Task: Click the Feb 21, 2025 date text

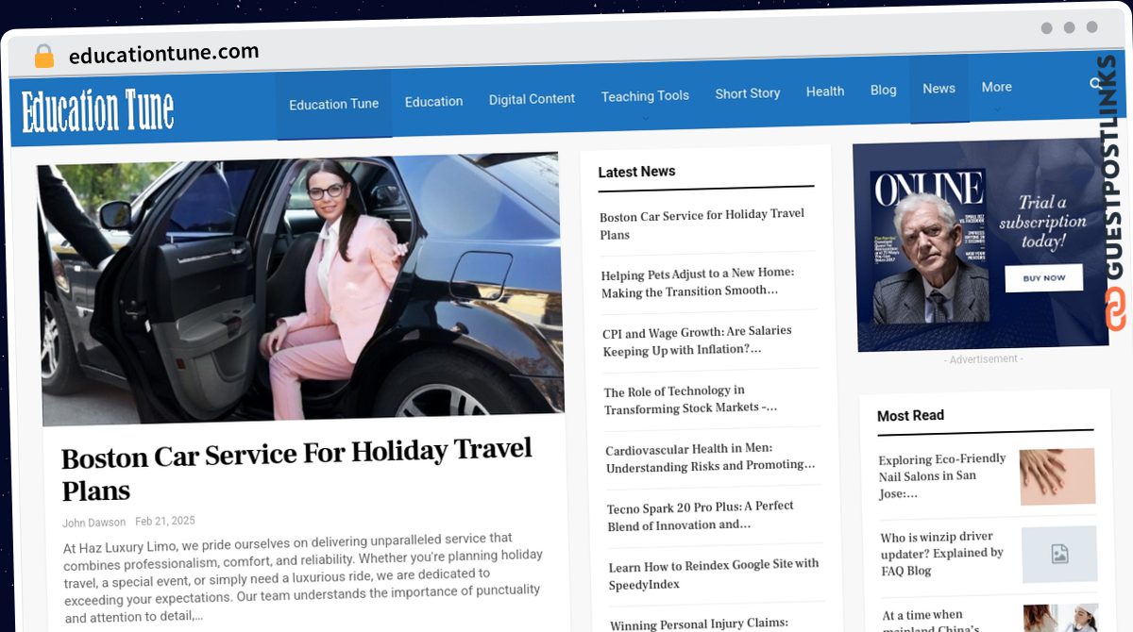Action: (x=165, y=521)
